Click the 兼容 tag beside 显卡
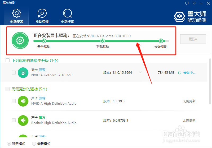 (42, 70)
